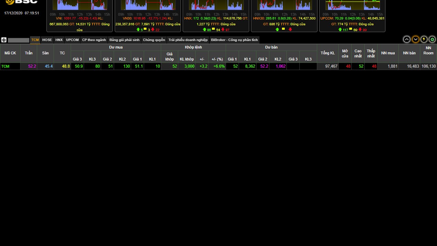Click the TCM stock symbol in the row
437x246 pixels.
point(5,66)
